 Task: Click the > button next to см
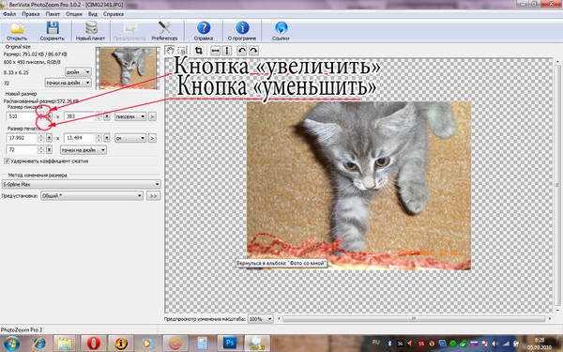152,138
